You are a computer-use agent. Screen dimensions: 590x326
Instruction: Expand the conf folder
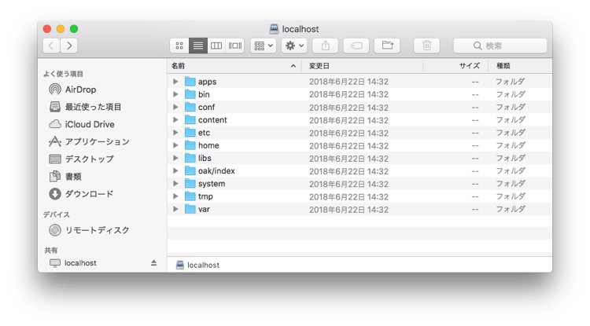tap(175, 107)
